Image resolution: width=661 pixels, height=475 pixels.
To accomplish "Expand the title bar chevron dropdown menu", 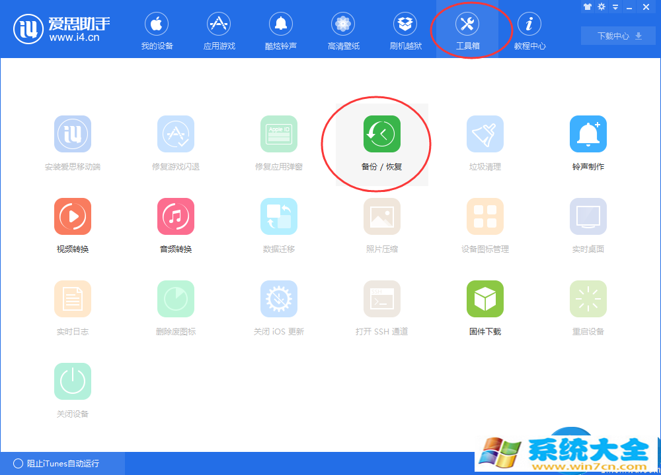I will 615,7.
